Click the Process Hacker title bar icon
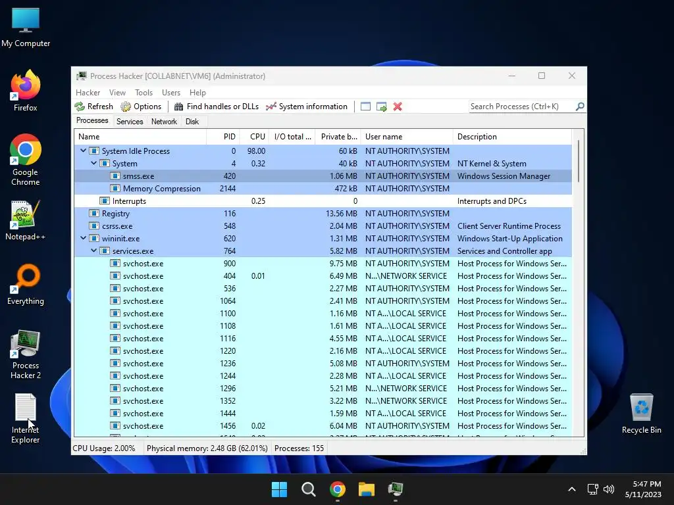The width and height of the screenshot is (674, 505). (x=81, y=76)
